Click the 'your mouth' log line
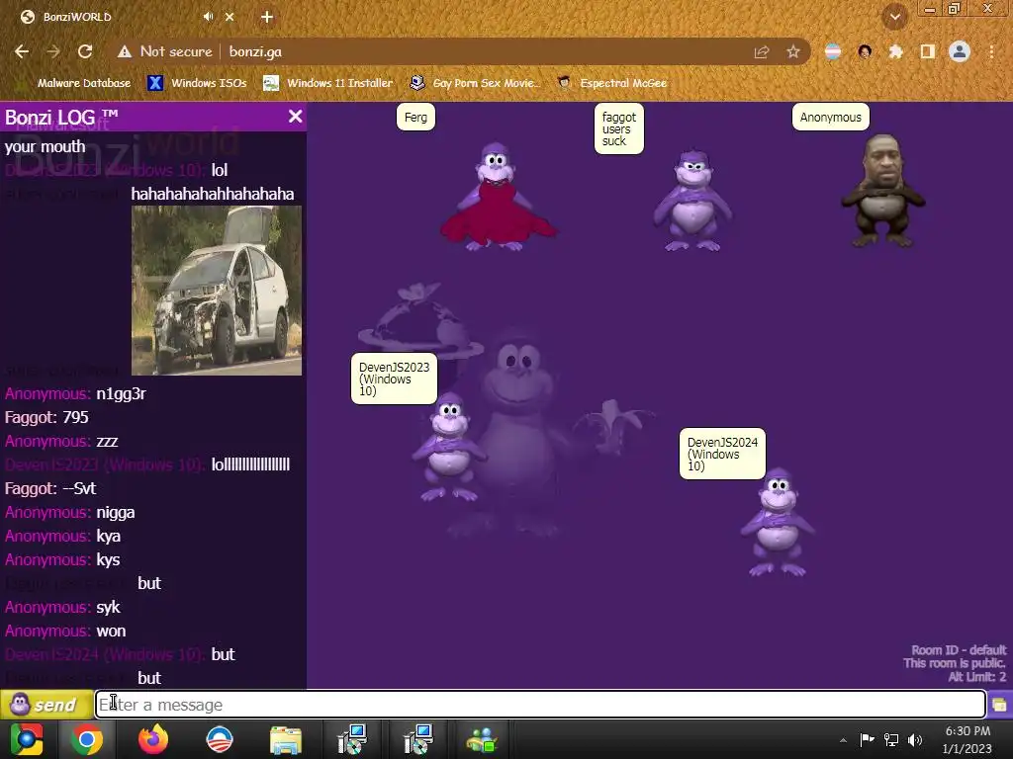Screen dimensions: 1013x759 (46, 147)
